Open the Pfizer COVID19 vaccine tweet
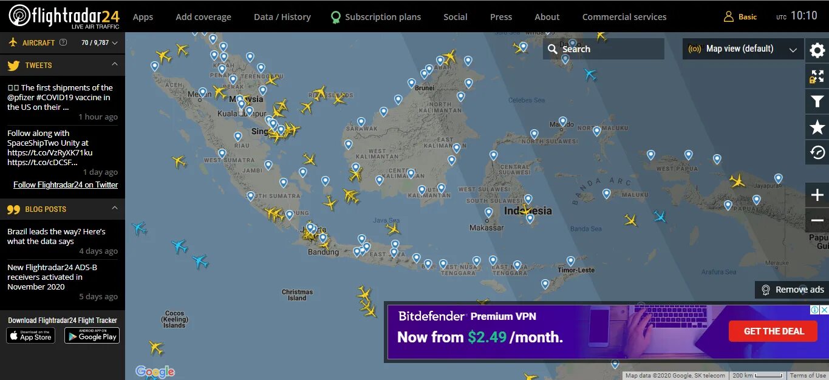The image size is (829, 380). pos(60,97)
